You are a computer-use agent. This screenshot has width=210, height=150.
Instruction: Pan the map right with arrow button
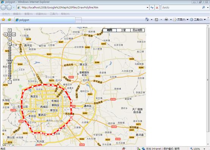click(14, 34)
